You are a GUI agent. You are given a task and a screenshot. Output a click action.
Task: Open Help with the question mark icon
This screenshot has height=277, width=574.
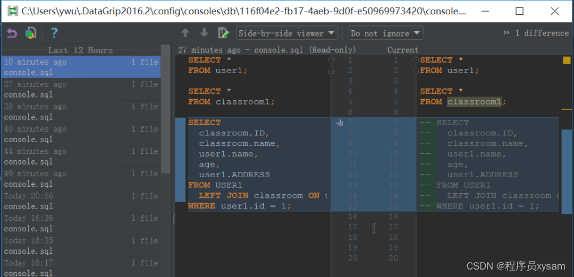pyautogui.click(x=54, y=33)
